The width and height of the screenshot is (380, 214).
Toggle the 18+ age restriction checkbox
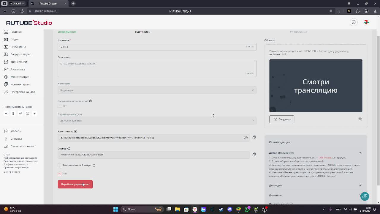pos(59,106)
